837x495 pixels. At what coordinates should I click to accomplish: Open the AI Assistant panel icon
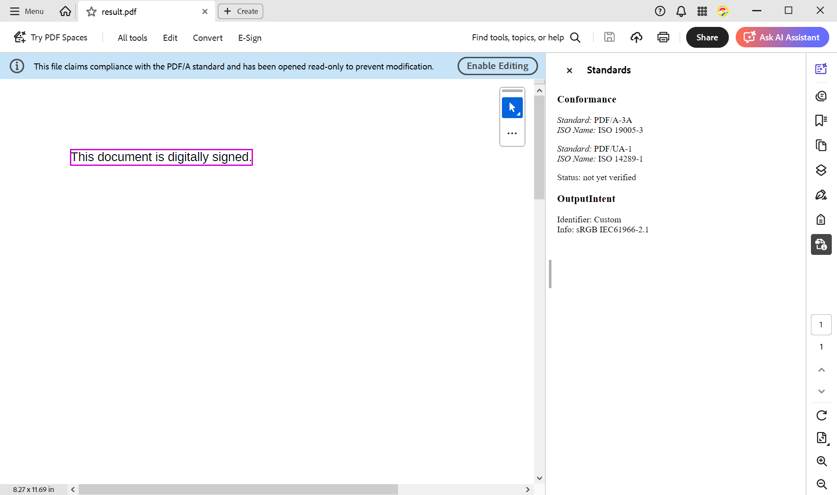click(821, 68)
